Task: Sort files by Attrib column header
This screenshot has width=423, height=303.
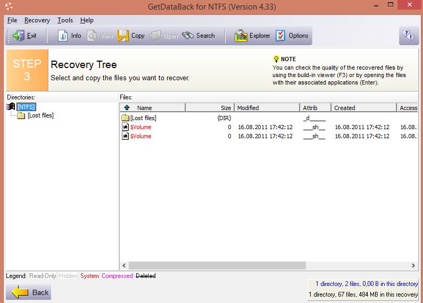Action: 316,107
